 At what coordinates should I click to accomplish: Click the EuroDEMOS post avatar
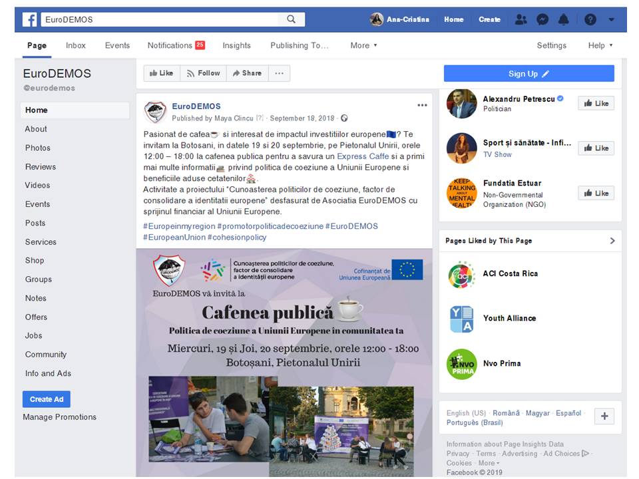pyautogui.click(x=155, y=112)
